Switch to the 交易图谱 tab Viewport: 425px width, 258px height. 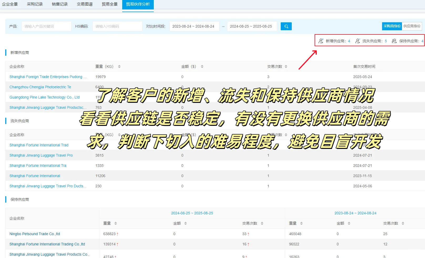(x=84, y=4)
